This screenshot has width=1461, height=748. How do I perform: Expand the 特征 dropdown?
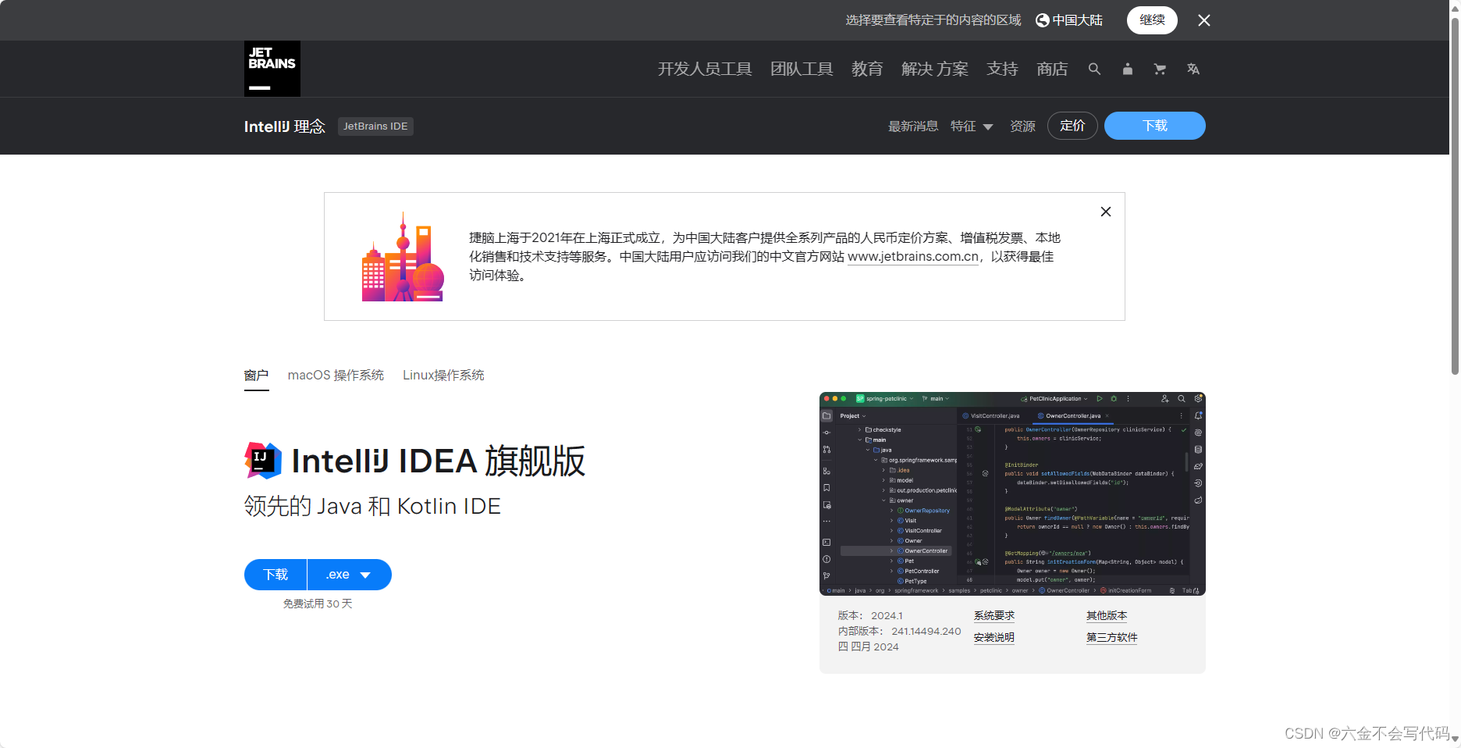972,126
